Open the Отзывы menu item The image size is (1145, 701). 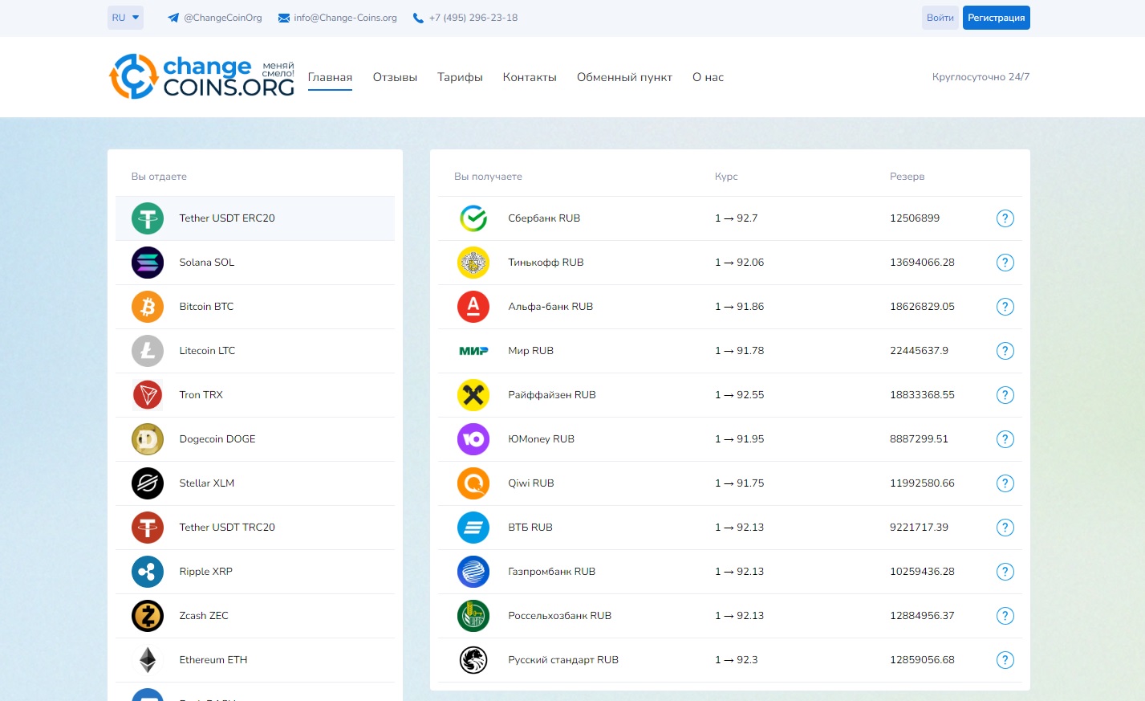point(395,77)
